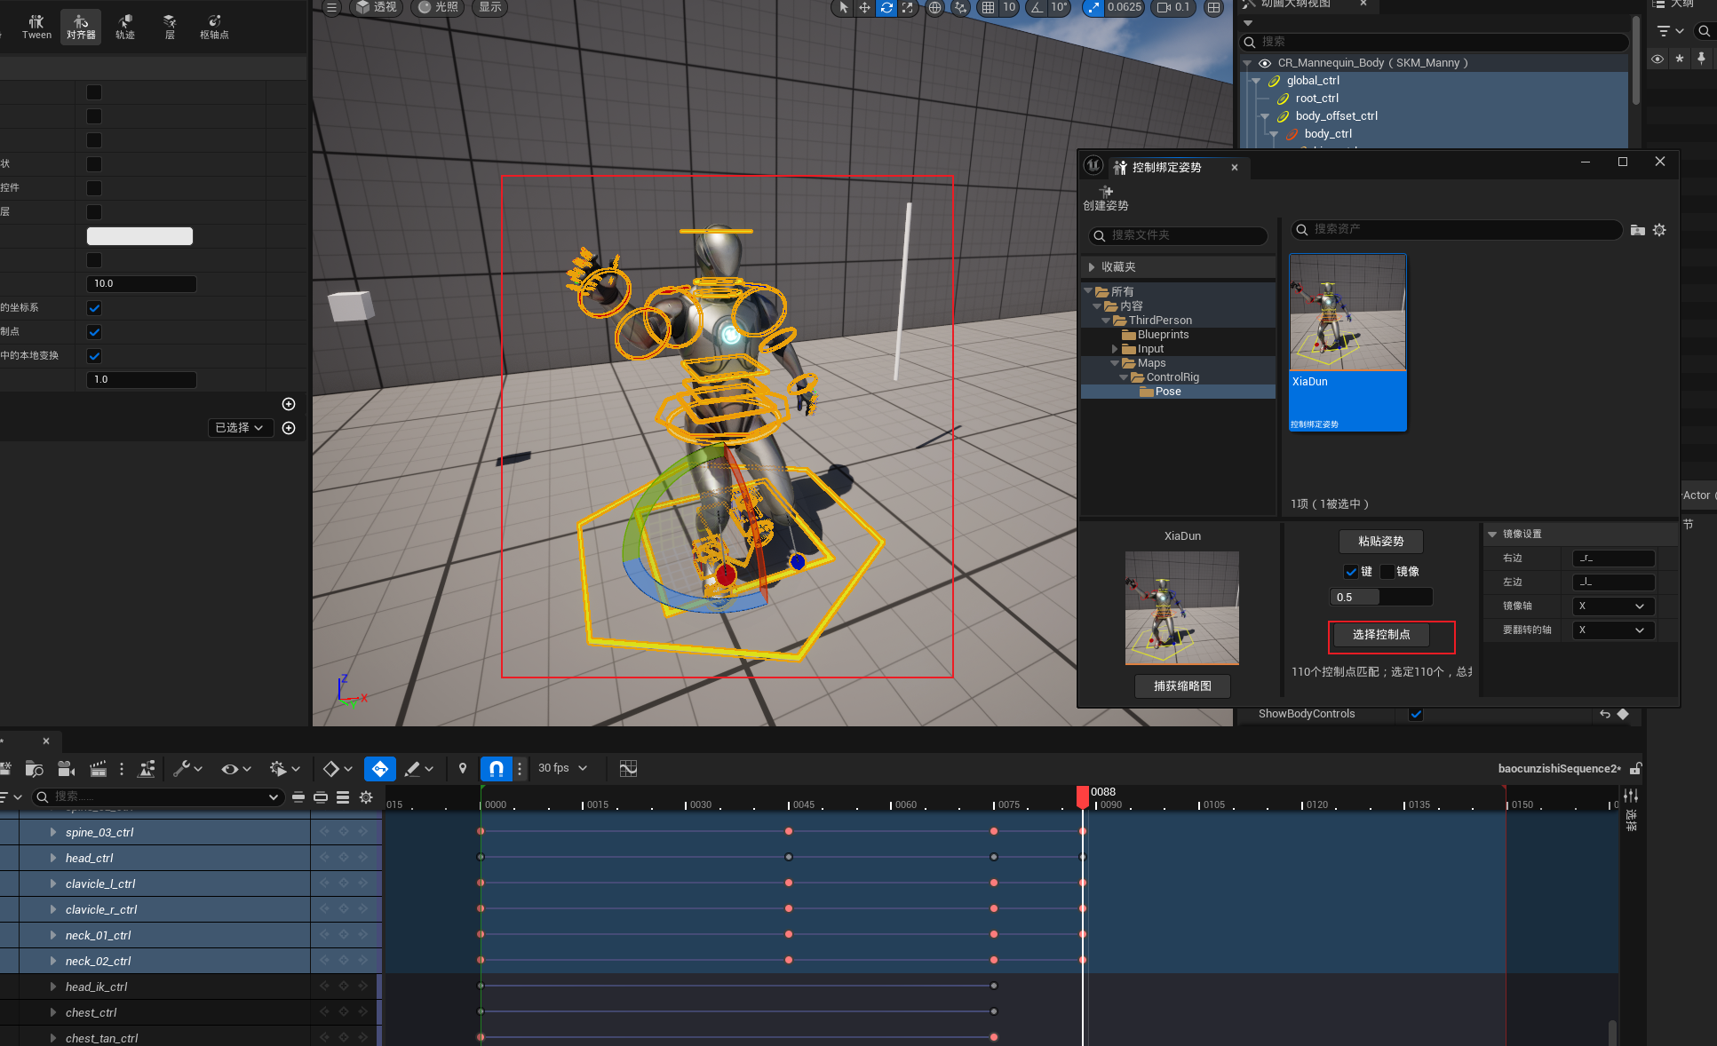The width and height of the screenshot is (1717, 1046).
Task: Toggle the Key checkbox under Paste Pose
Action: tap(1351, 572)
